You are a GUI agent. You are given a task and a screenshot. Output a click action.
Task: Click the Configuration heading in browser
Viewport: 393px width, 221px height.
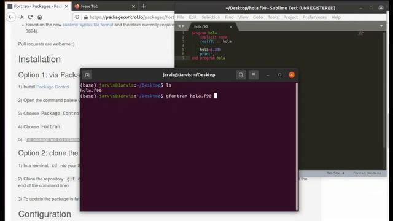tap(45, 214)
